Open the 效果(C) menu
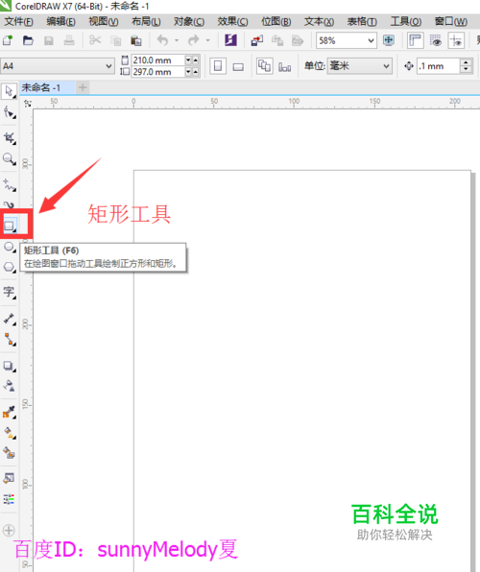This screenshot has width=480, height=572. (x=232, y=22)
